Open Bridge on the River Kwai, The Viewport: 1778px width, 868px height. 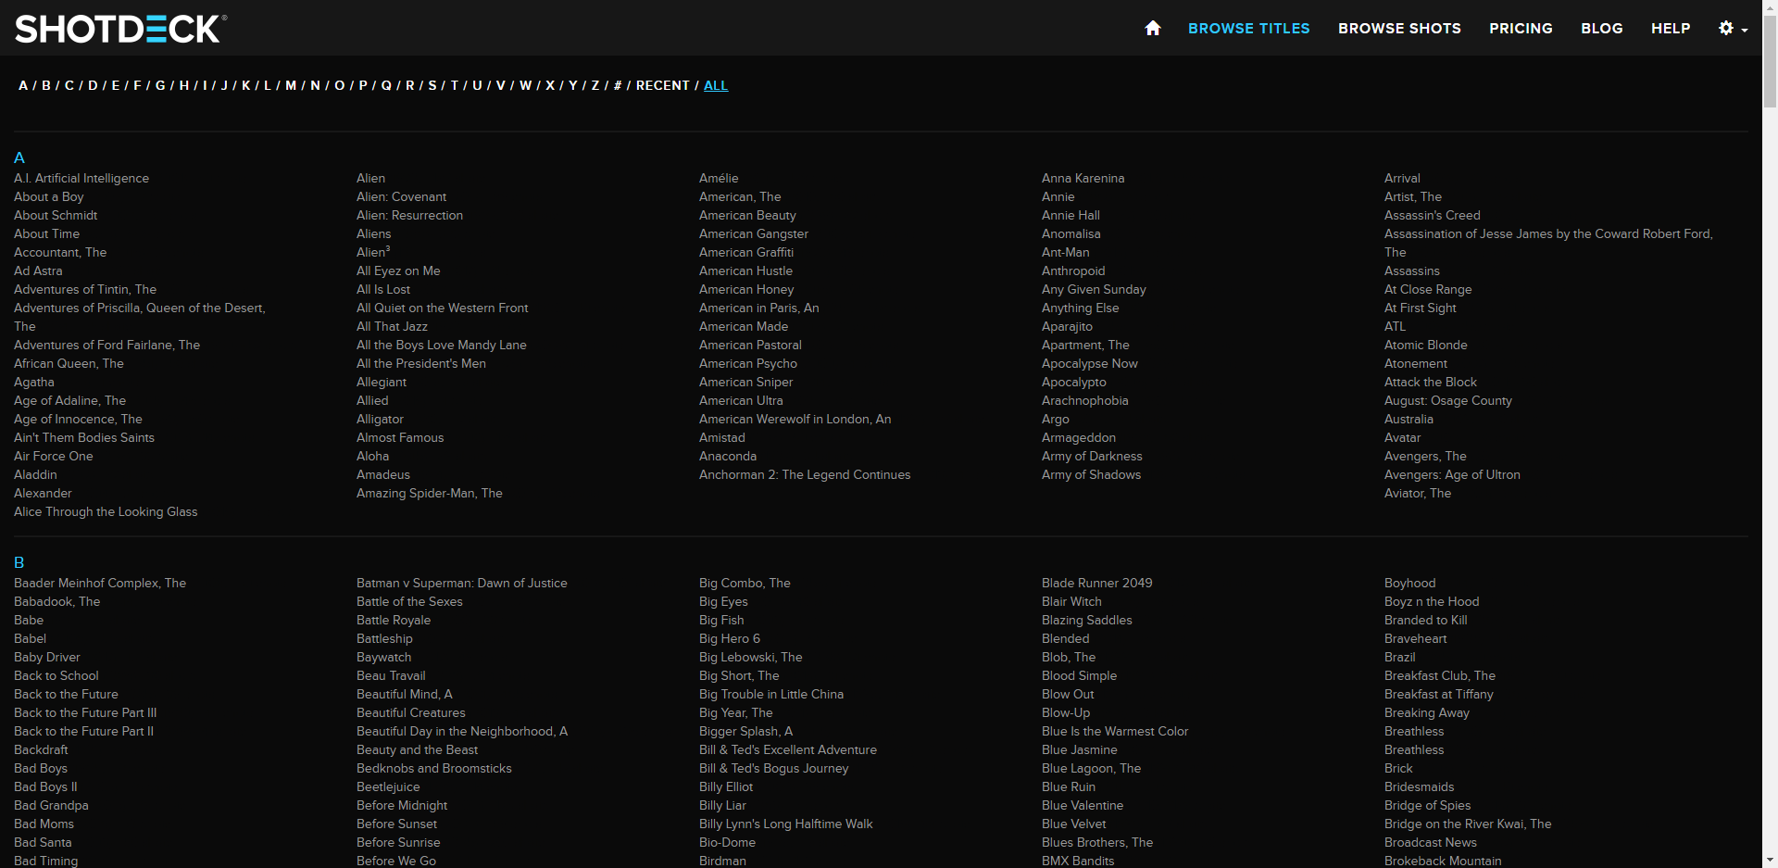1468,824
